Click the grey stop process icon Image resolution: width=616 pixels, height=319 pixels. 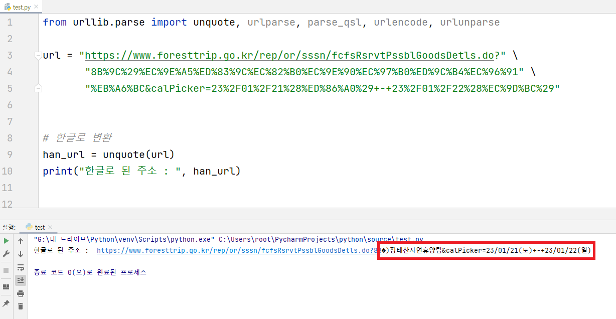point(6,270)
